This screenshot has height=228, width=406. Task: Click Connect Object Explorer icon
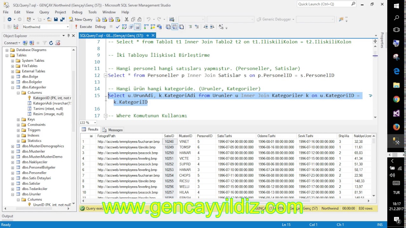pyautogui.click(x=25, y=43)
